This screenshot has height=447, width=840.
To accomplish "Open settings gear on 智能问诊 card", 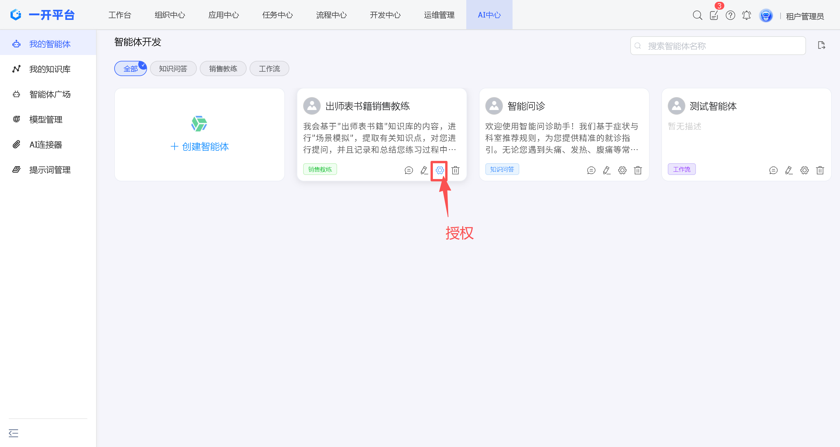I will point(622,170).
